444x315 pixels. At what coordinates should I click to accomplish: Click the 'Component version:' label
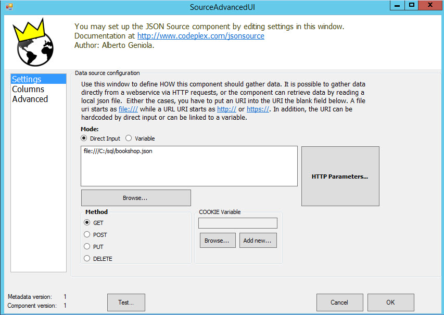tap(32, 306)
